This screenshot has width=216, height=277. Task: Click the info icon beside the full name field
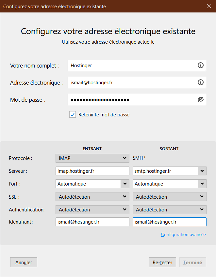[x=200, y=65]
